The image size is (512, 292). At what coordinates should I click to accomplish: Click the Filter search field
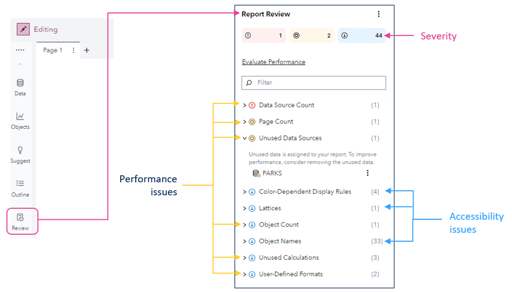tap(318, 83)
